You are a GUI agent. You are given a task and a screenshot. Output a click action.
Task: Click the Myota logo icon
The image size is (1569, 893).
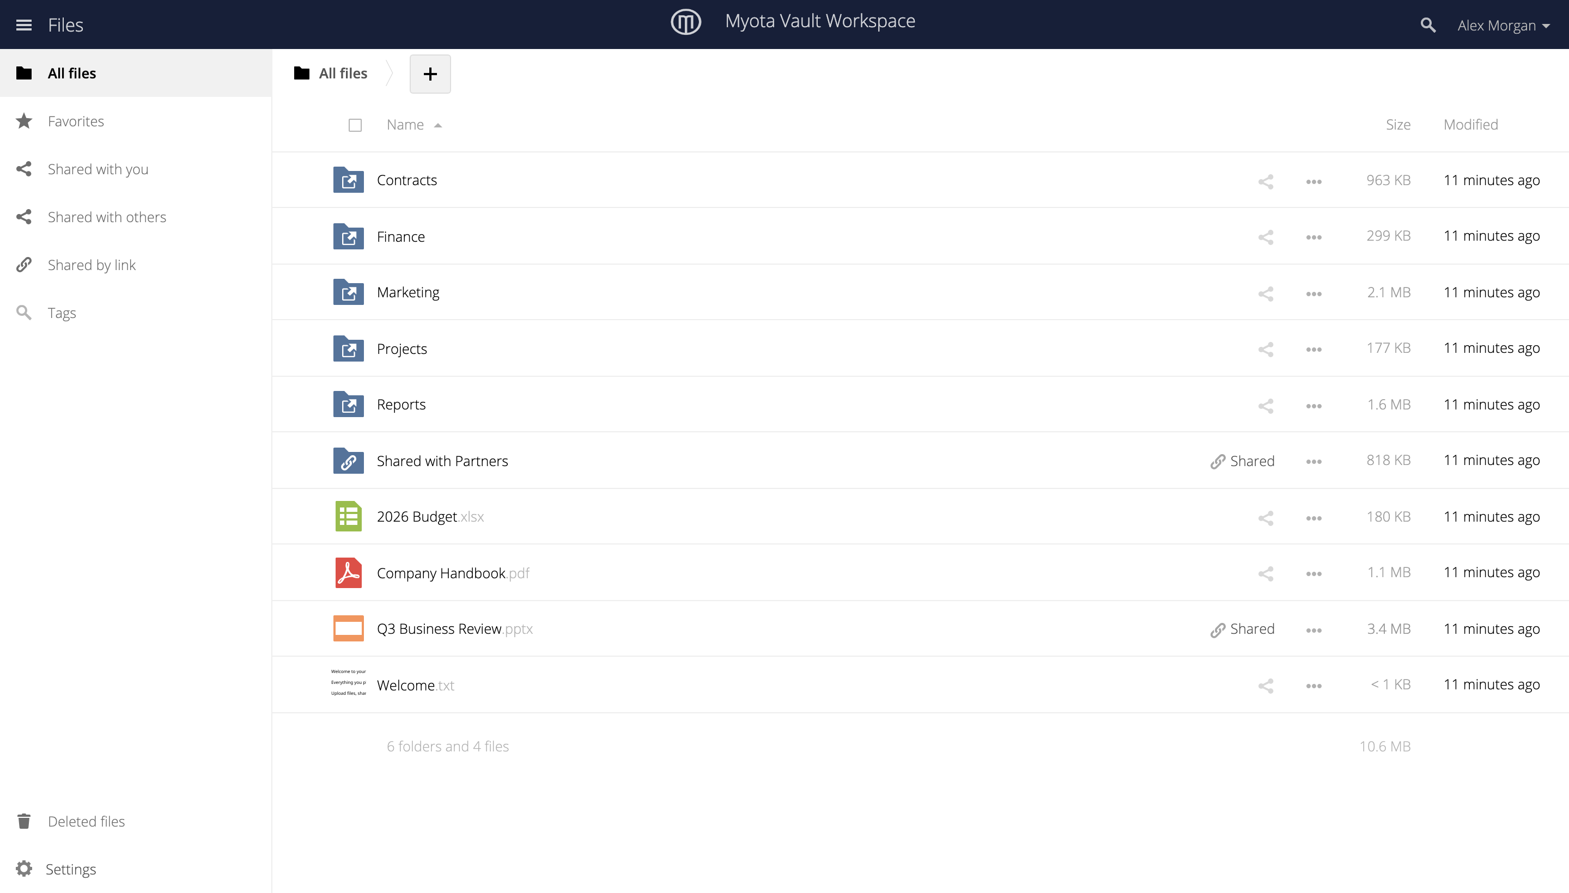685,22
